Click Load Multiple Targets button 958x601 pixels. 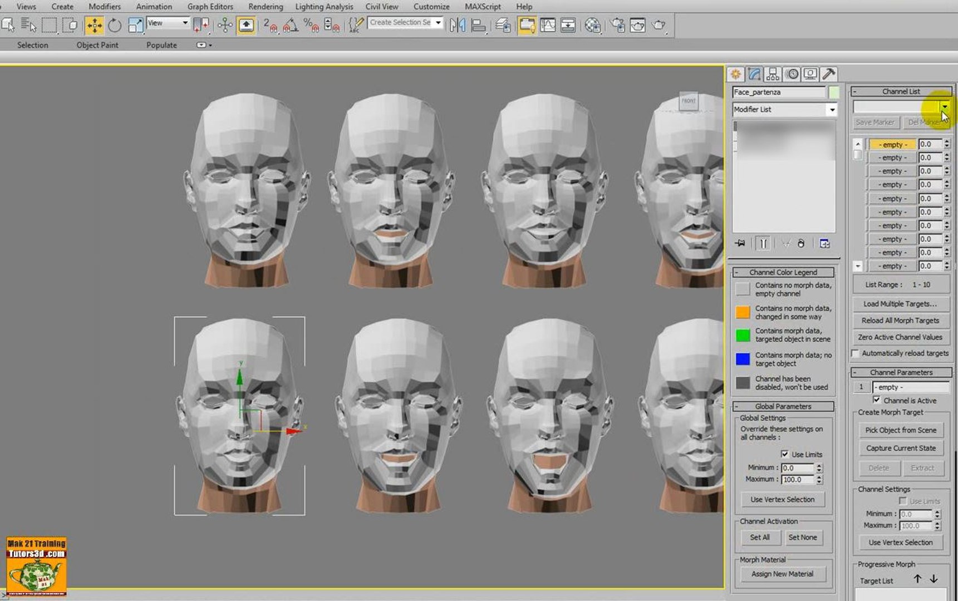[x=900, y=304]
